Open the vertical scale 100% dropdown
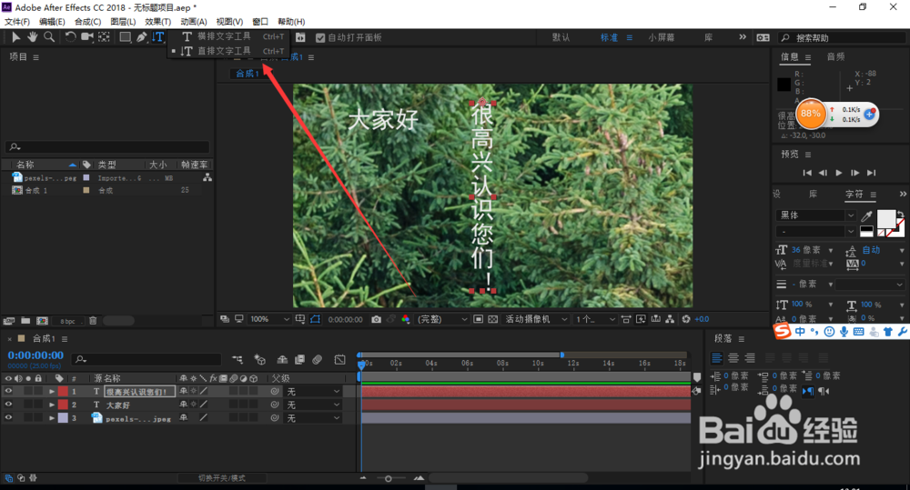 tap(831, 305)
